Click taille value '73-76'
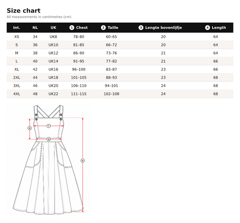Image resolution: width=240 pixels, height=223 pixels. [x=111, y=53]
